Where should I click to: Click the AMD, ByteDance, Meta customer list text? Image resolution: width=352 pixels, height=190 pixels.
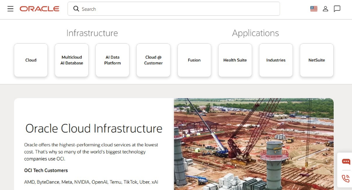[91, 182]
